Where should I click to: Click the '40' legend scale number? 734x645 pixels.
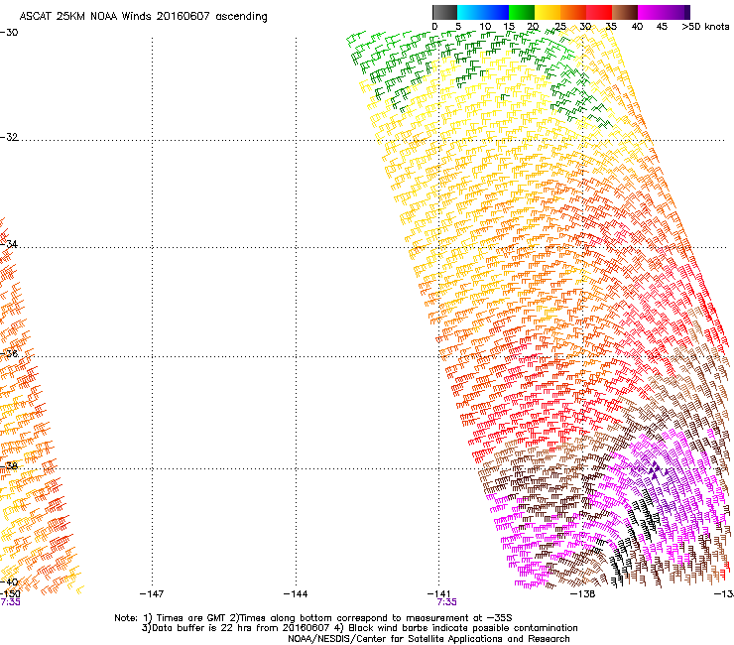point(637,27)
